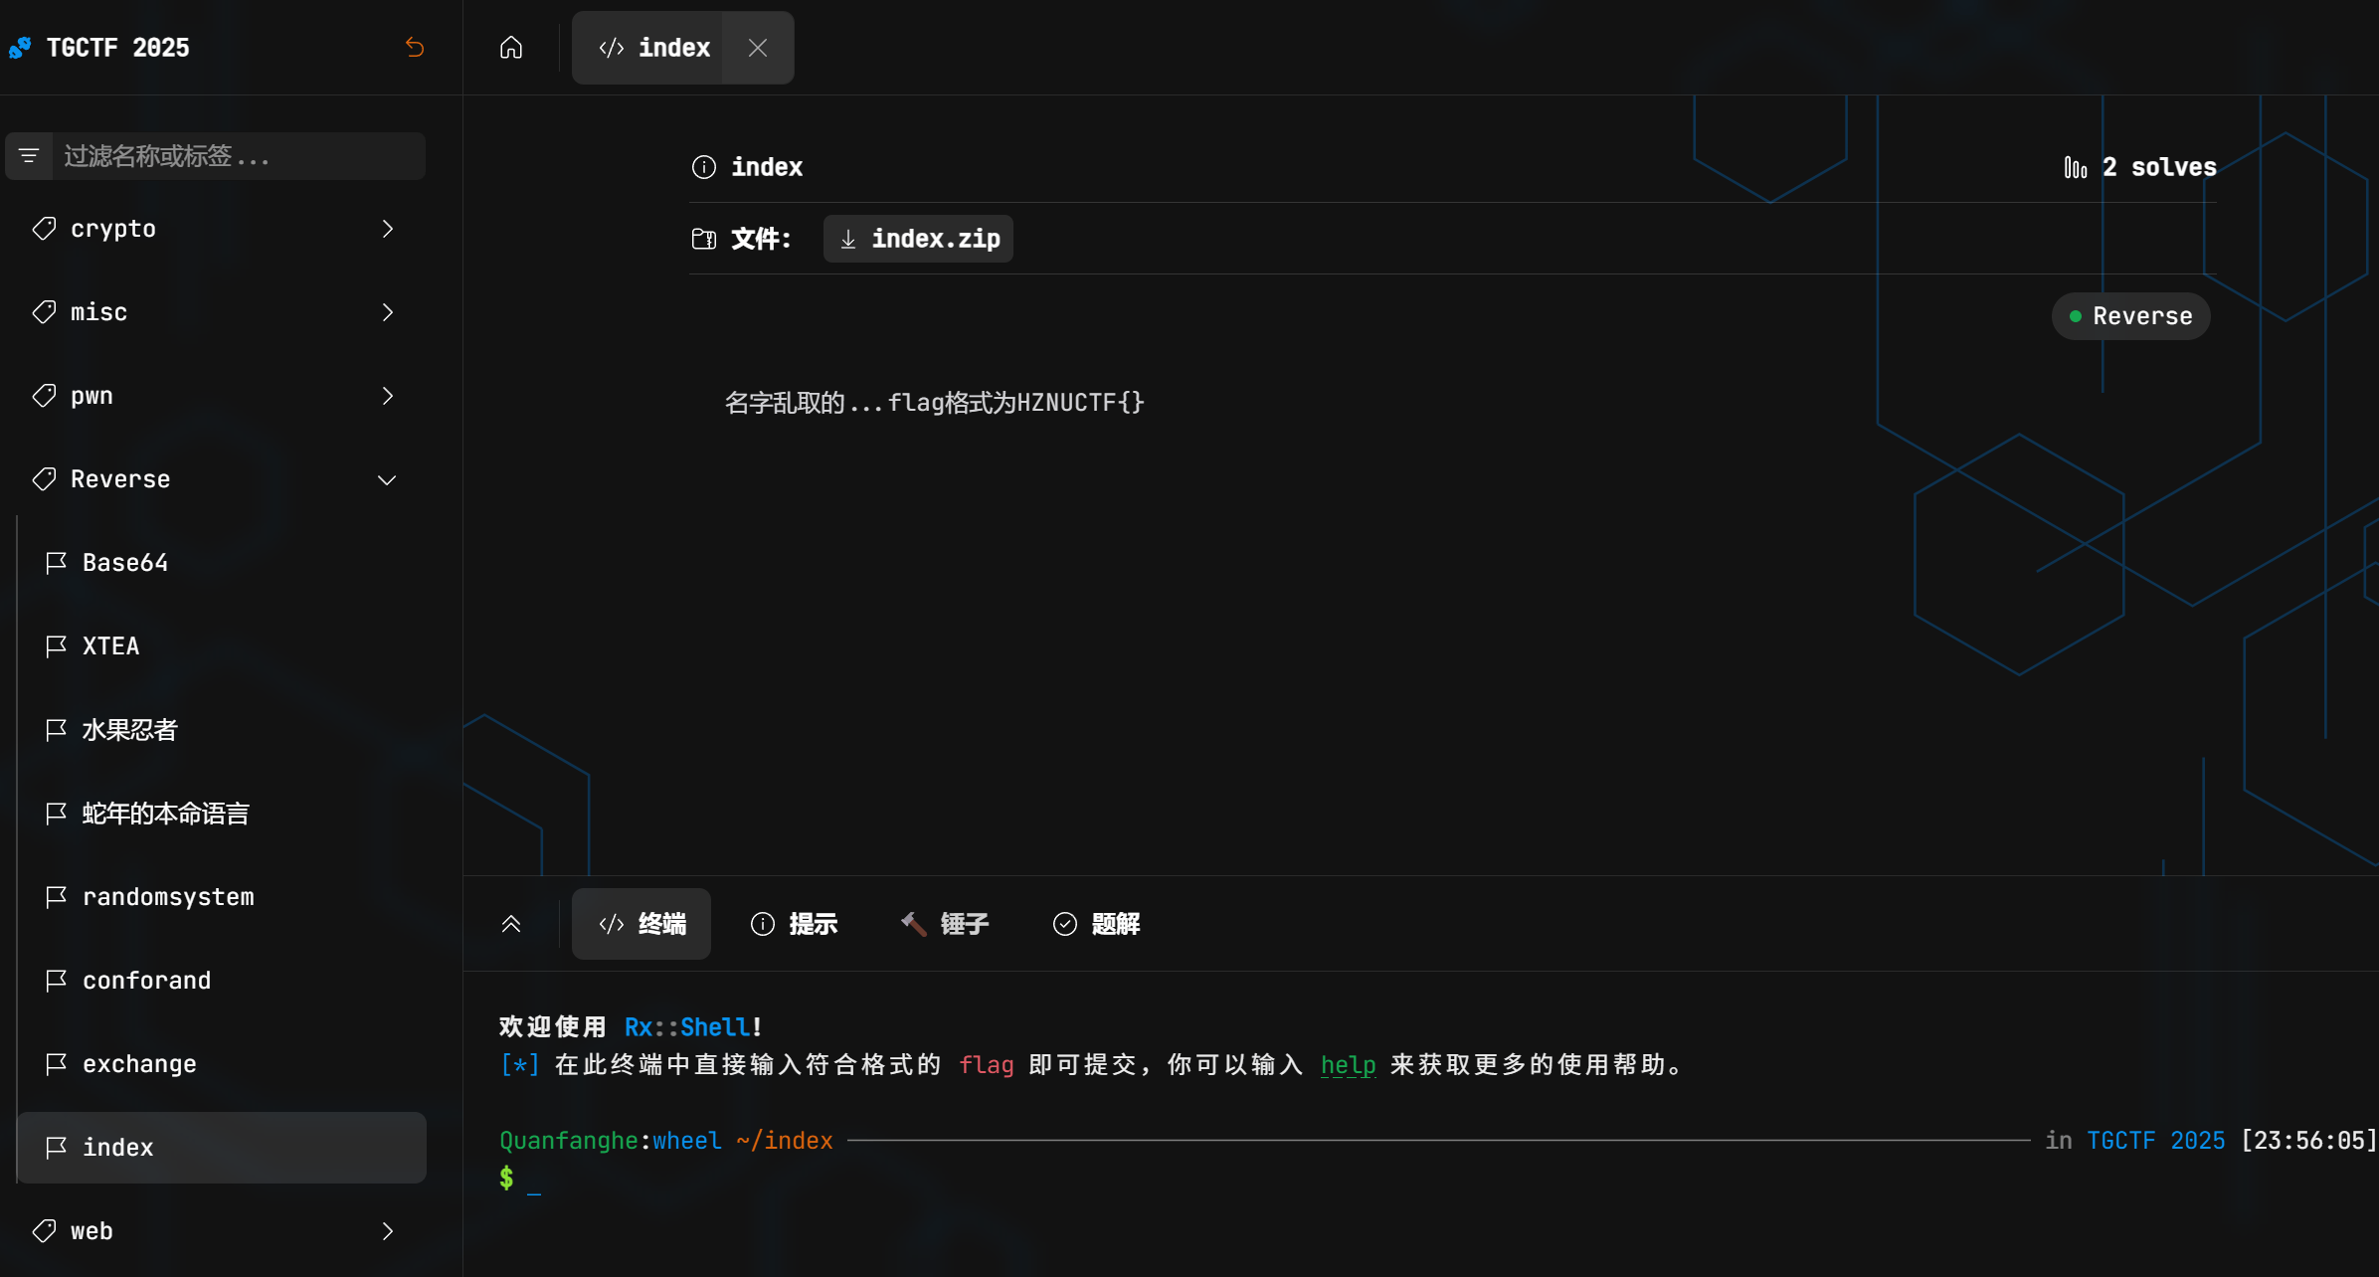Click the TGCTF 2025 logo icon
This screenshot has height=1277, width=2379.
click(20, 47)
